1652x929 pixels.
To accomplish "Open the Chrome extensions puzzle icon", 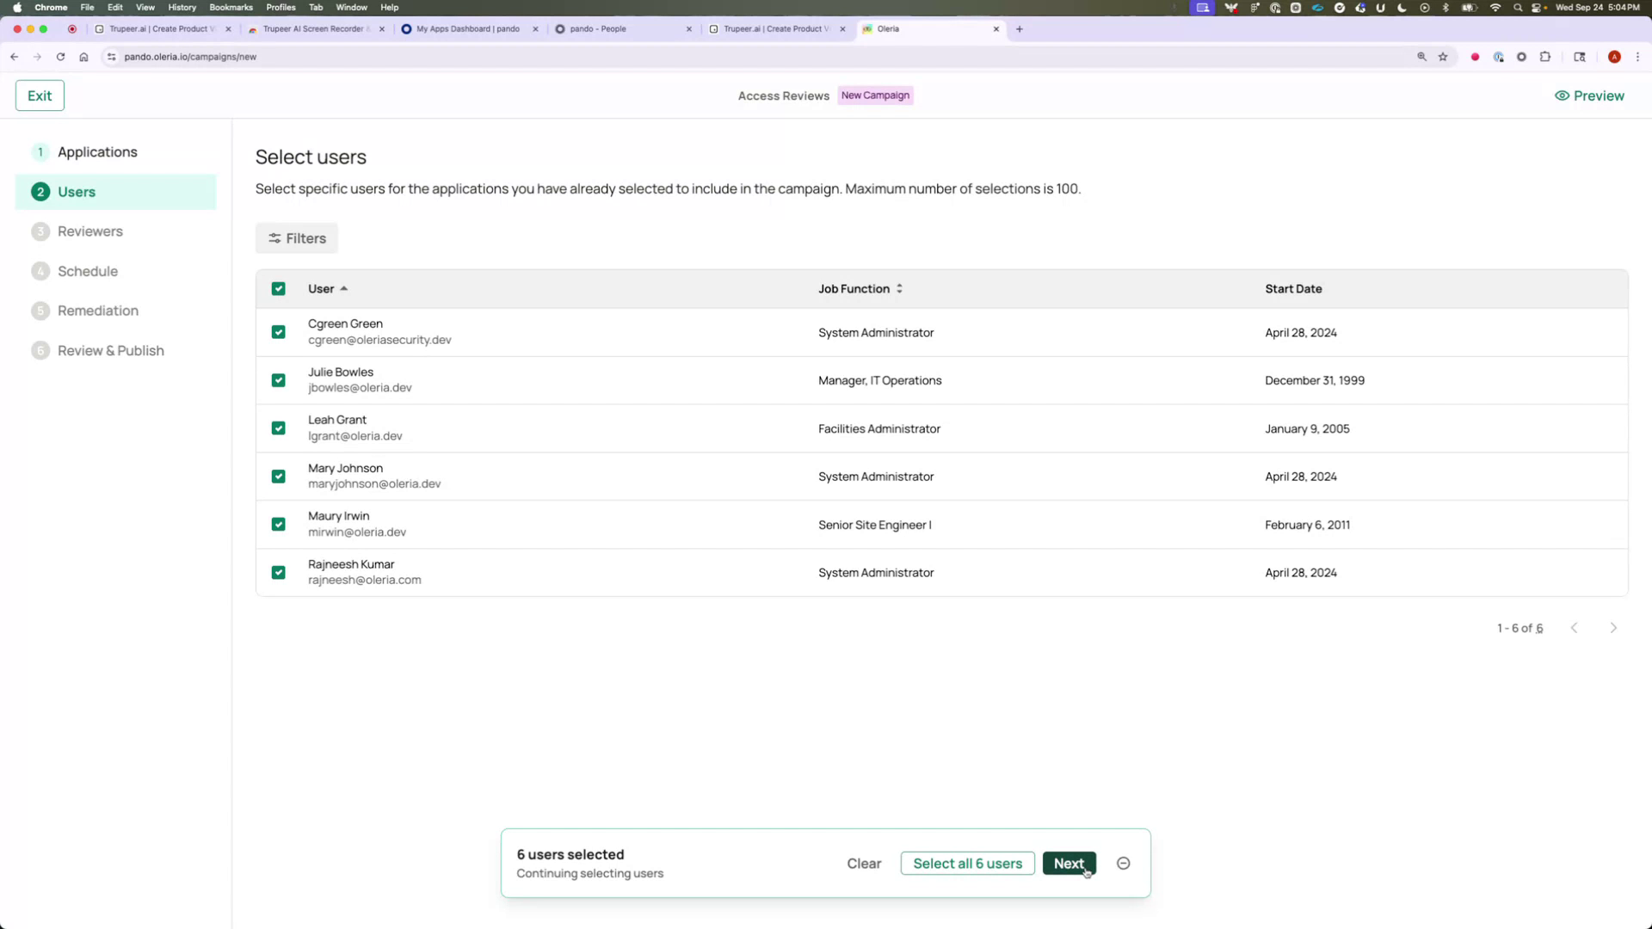I will pos(1545,57).
